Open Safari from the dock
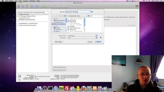This screenshot has width=164, height=92. (x=56, y=88)
